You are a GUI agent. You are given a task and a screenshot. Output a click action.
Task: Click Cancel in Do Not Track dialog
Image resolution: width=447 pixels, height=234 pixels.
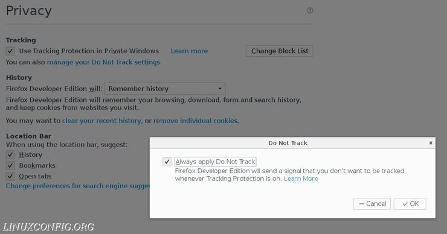click(371, 204)
